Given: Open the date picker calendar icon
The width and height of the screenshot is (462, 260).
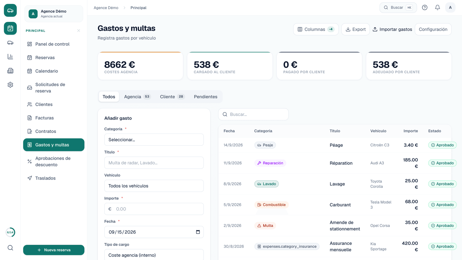Looking at the screenshot, I should click(198, 232).
